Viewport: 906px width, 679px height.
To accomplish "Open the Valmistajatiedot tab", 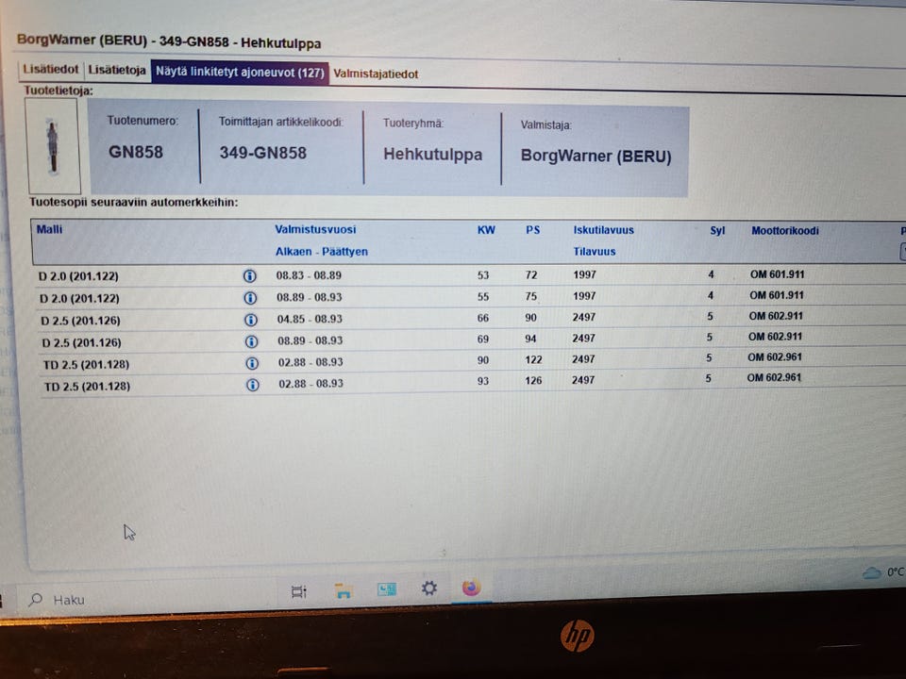I will coord(376,74).
